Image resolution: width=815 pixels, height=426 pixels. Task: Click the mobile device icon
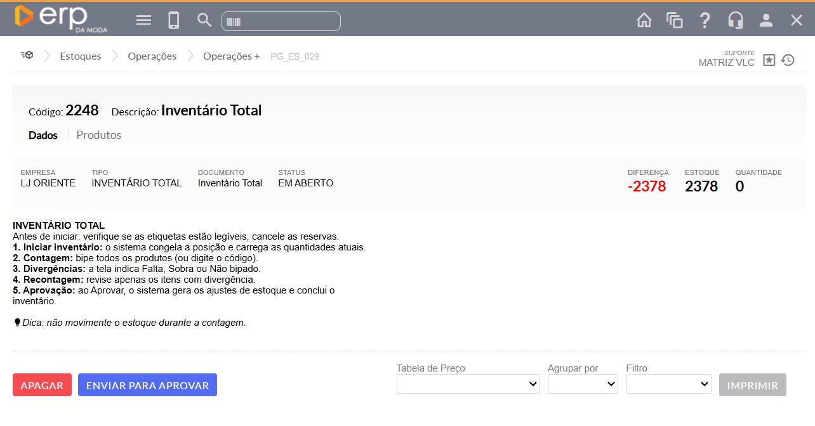[x=173, y=20]
